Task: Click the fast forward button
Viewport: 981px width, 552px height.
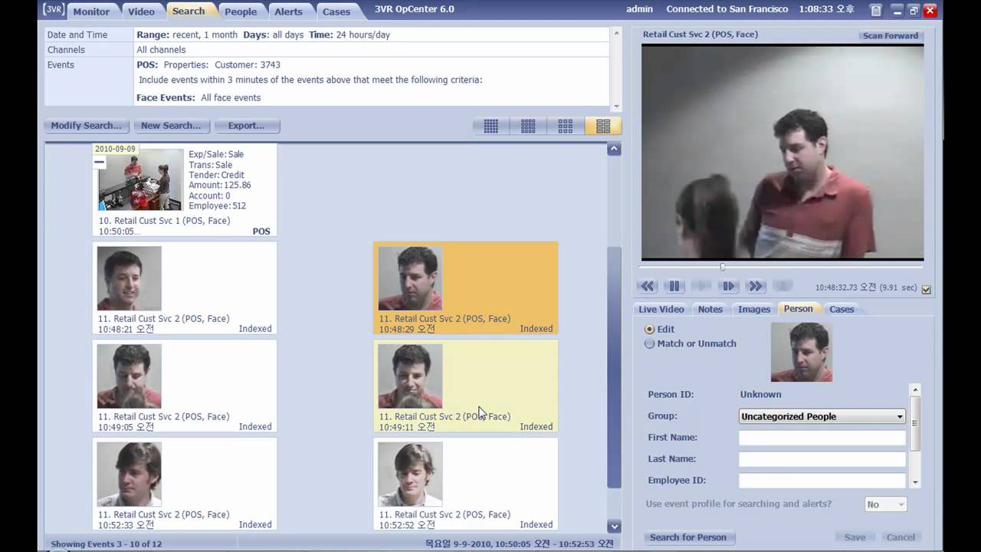Action: 756,286
